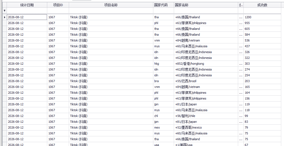
Task: Click the filter box under 统计日期
Action: (27, 11)
